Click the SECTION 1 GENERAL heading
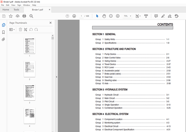 point(104,34)
